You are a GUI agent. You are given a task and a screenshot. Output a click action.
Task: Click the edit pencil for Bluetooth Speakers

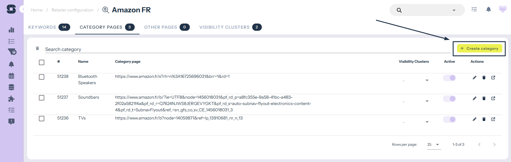click(475, 78)
